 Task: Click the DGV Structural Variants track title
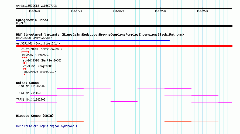click(x=100, y=35)
